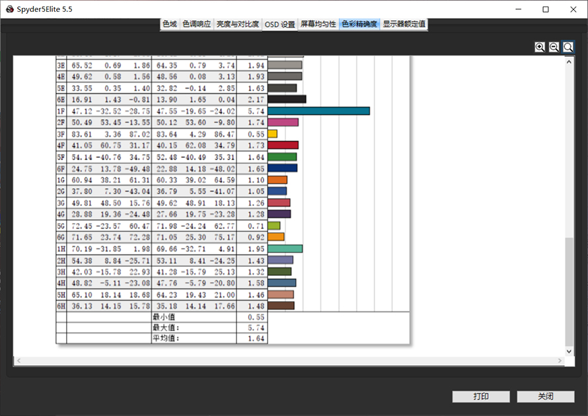Image resolution: width=588 pixels, height=416 pixels.
Task: Switch to the 色域 tab
Action: 170,24
